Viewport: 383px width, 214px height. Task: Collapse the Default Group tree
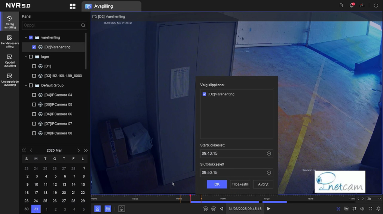tap(26, 86)
